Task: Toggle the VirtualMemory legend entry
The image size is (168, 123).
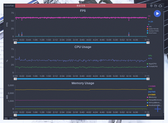Action: pyautogui.click(x=154, y=103)
